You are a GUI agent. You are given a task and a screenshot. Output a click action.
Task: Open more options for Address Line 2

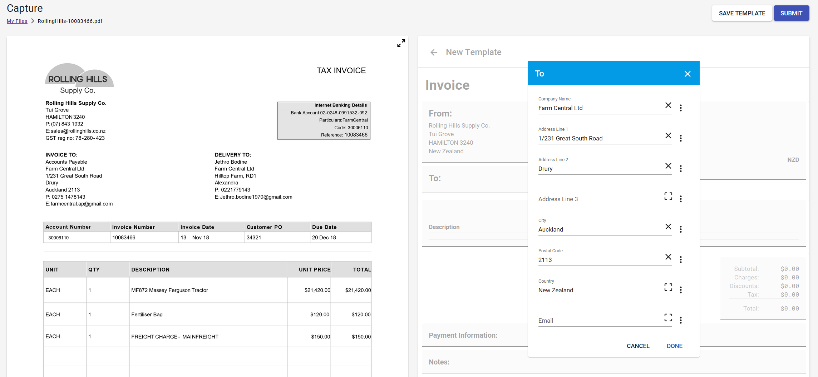pos(681,169)
